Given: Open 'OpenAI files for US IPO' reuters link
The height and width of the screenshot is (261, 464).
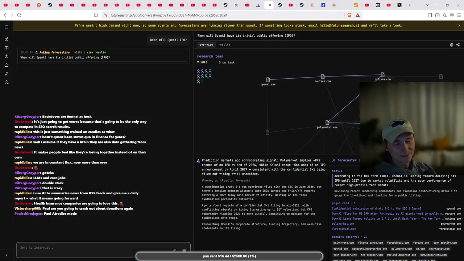Looking at the screenshot, I should pyautogui.click(x=388, y=214).
